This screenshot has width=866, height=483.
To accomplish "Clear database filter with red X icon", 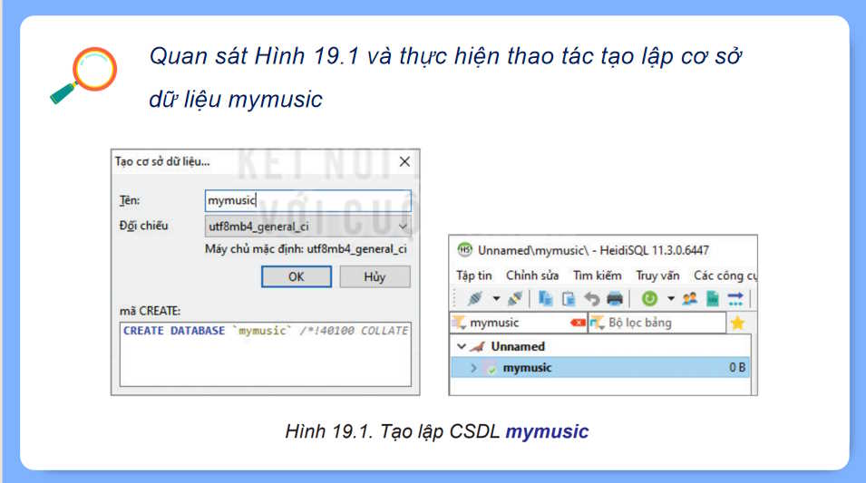I will click(x=578, y=323).
